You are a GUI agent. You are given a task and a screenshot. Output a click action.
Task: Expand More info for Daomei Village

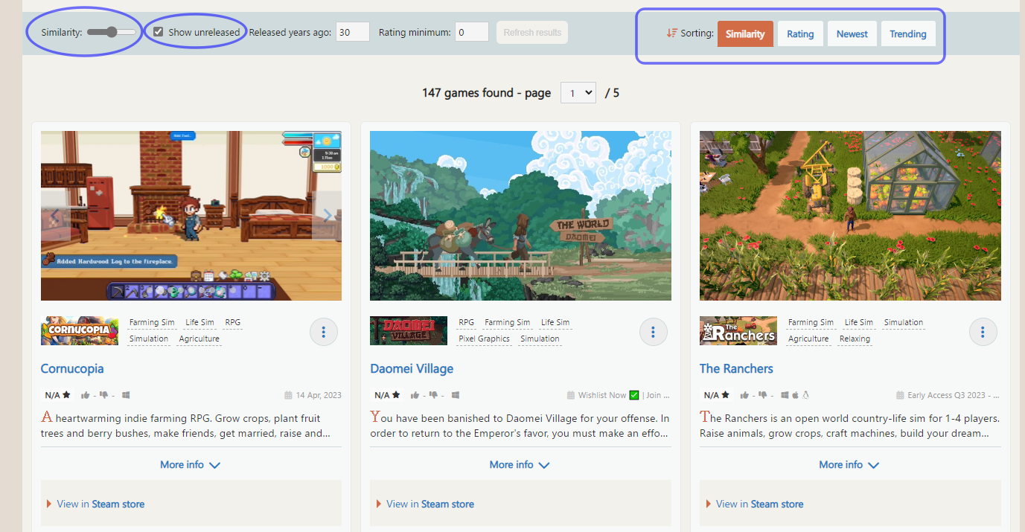click(x=520, y=464)
